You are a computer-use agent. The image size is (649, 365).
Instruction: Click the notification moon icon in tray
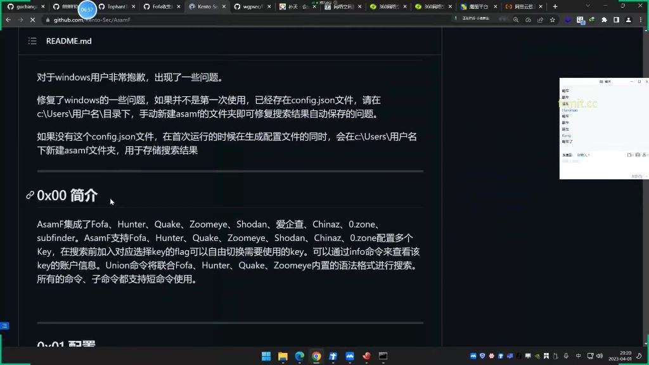click(639, 356)
